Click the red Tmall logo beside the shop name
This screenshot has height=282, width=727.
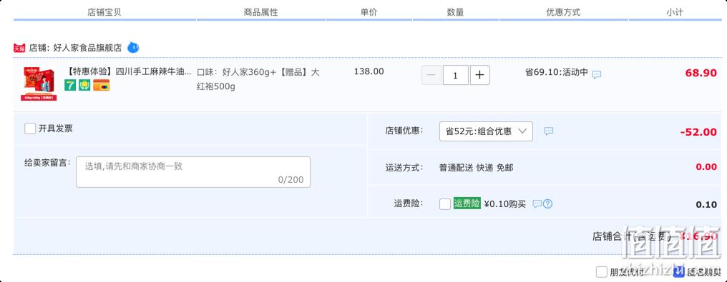pyautogui.click(x=19, y=48)
